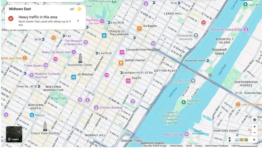The height and width of the screenshot is (159, 262).
Task: Click the red hospital H marker
Action: [203, 23]
